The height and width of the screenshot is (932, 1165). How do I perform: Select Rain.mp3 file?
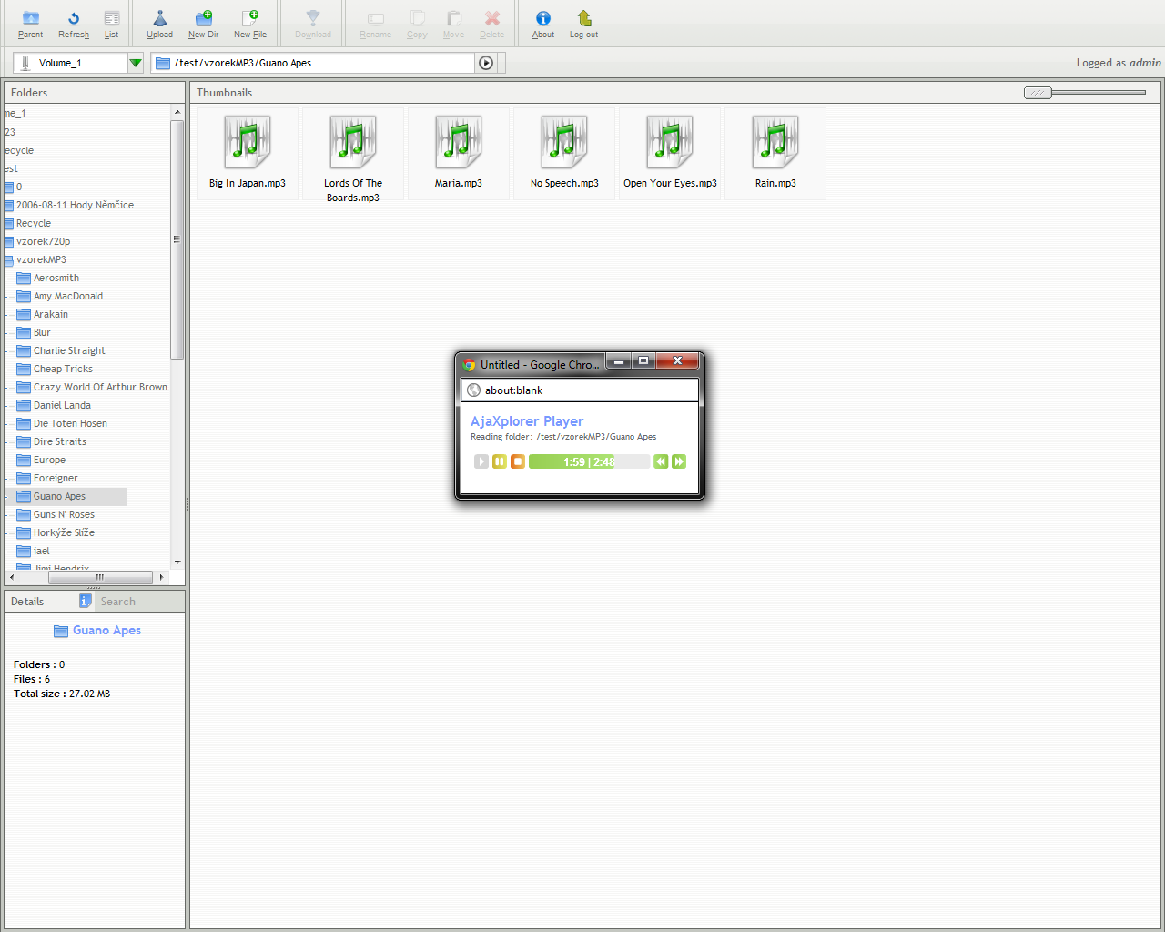(x=775, y=153)
